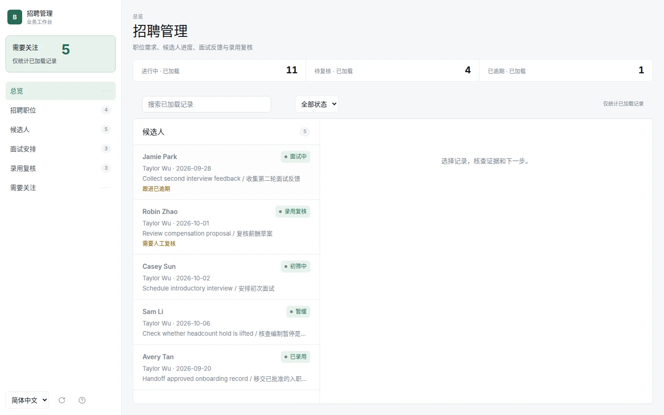Screen dimensions: 664x415
Task: Click the refresh icon in sidebar footer
Action: tap(62, 400)
